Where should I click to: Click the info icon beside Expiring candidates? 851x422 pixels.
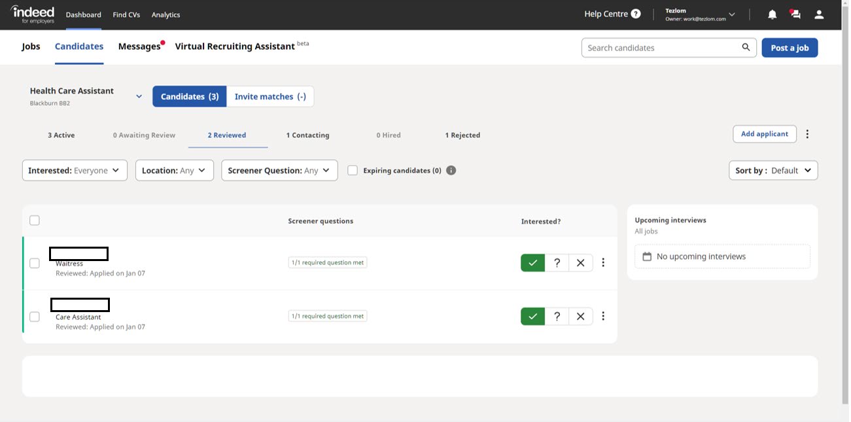(451, 171)
